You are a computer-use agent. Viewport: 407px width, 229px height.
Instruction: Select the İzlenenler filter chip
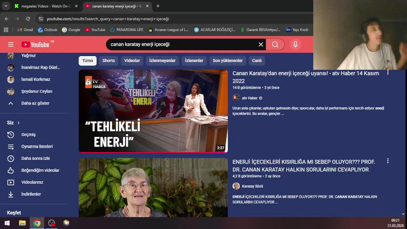pos(194,60)
